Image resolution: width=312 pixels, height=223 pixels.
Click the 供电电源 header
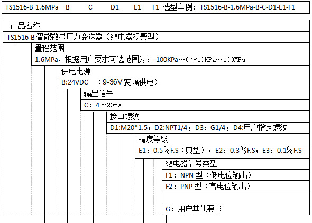click(183, 71)
